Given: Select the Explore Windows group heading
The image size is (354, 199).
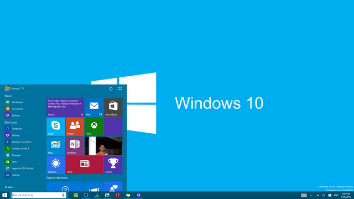Looking at the screenshot, I should pos(57,178).
